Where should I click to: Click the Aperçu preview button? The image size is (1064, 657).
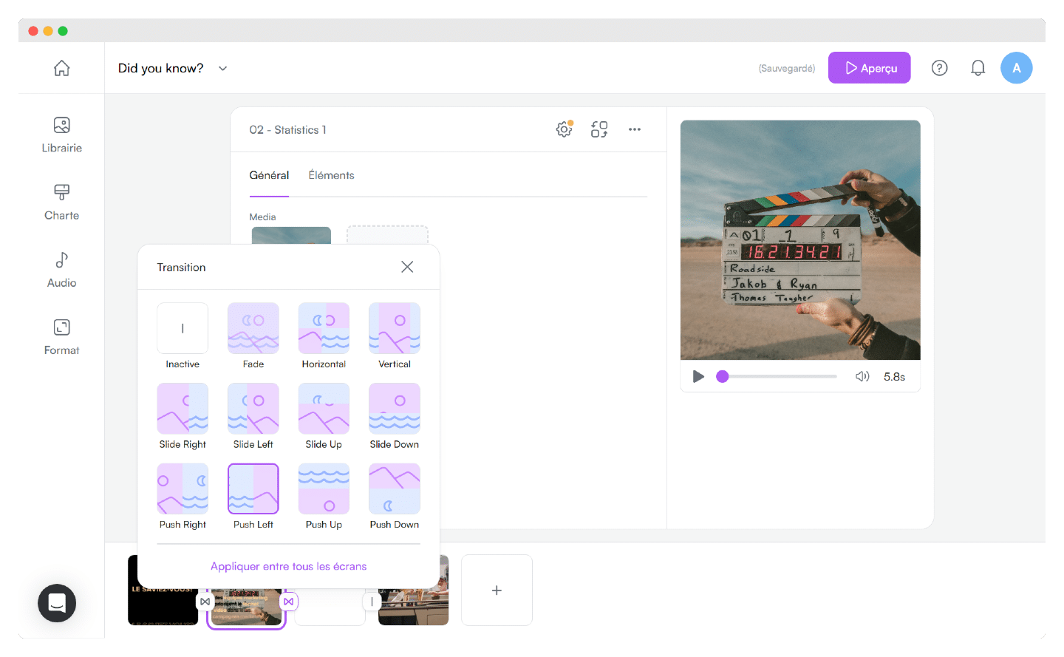point(869,68)
